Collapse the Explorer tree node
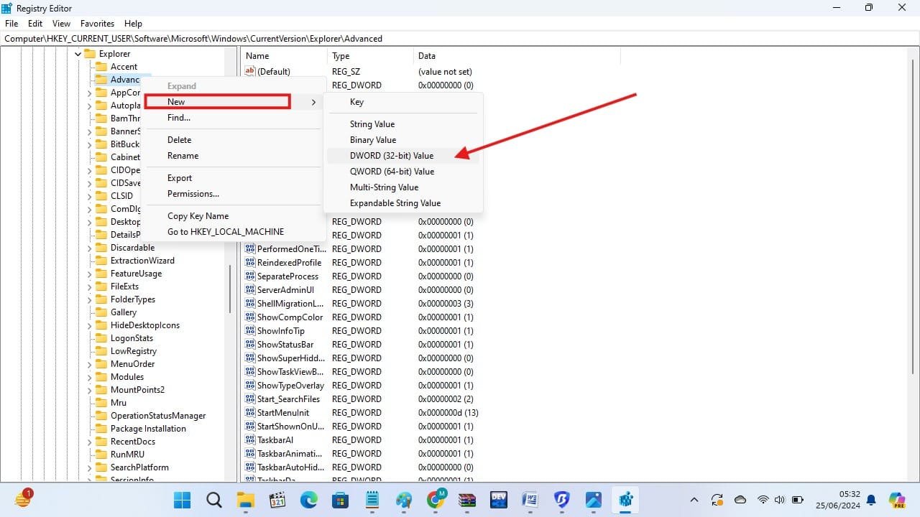Image resolution: width=920 pixels, height=517 pixels. [78, 54]
